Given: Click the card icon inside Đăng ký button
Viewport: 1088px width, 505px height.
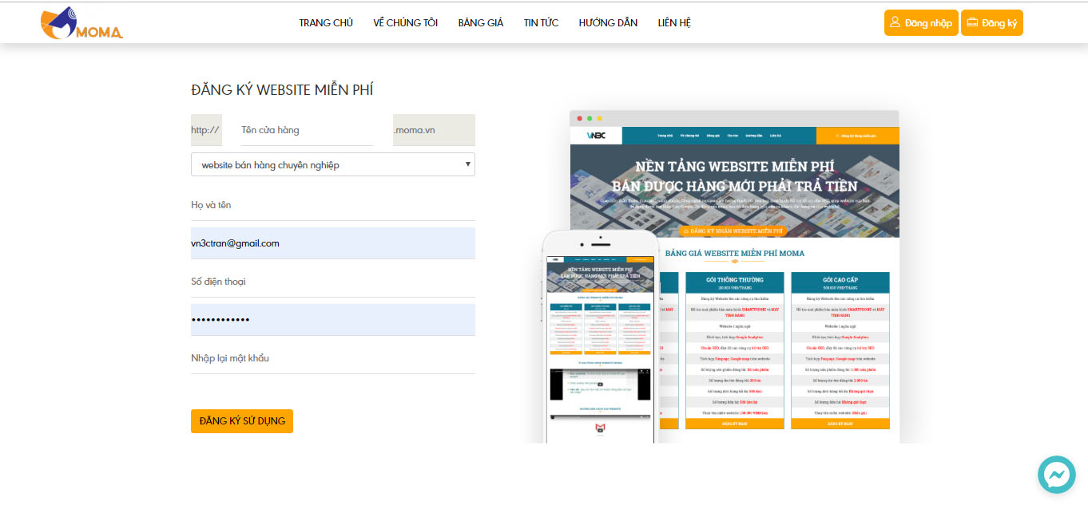Looking at the screenshot, I should coord(973,22).
